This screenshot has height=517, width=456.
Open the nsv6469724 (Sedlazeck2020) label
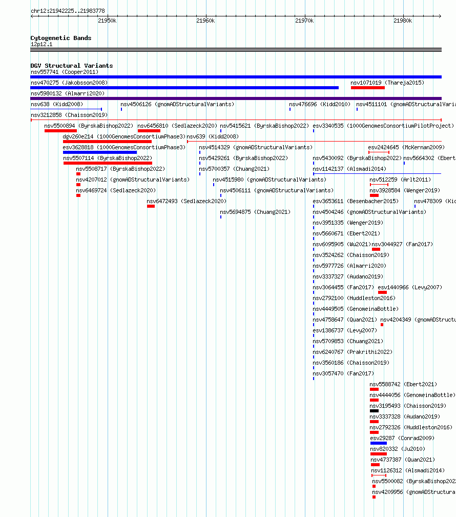click(116, 191)
